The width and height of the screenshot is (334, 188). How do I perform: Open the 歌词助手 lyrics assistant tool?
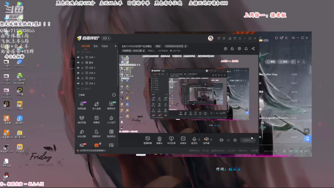click(x=111, y=133)
